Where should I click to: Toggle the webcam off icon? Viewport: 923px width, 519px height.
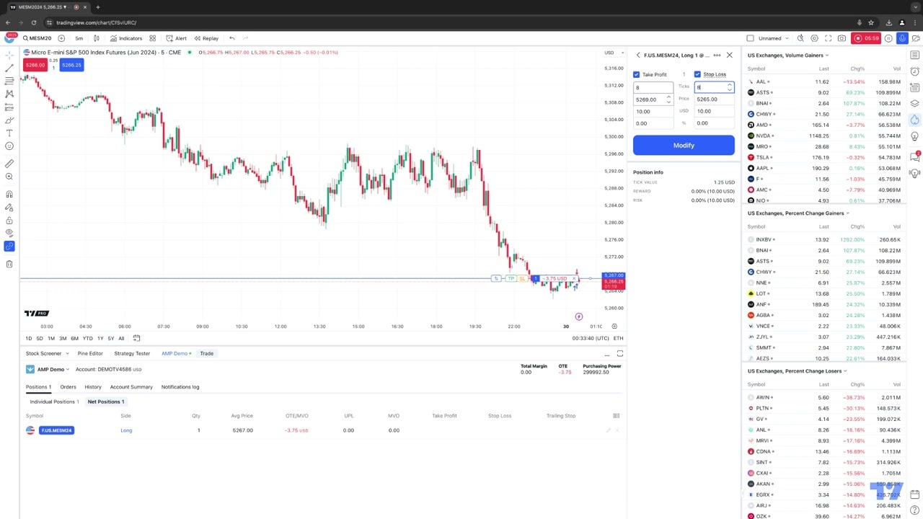pos(916,38)
